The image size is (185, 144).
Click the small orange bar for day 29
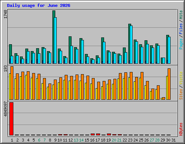[164, 98]
